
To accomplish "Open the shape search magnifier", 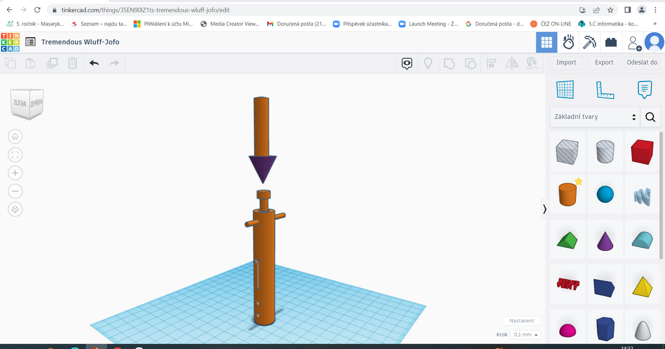I will 650,117.
